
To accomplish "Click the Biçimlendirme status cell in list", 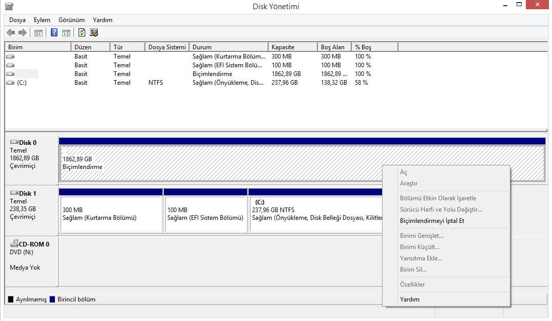I will (212, 74).
